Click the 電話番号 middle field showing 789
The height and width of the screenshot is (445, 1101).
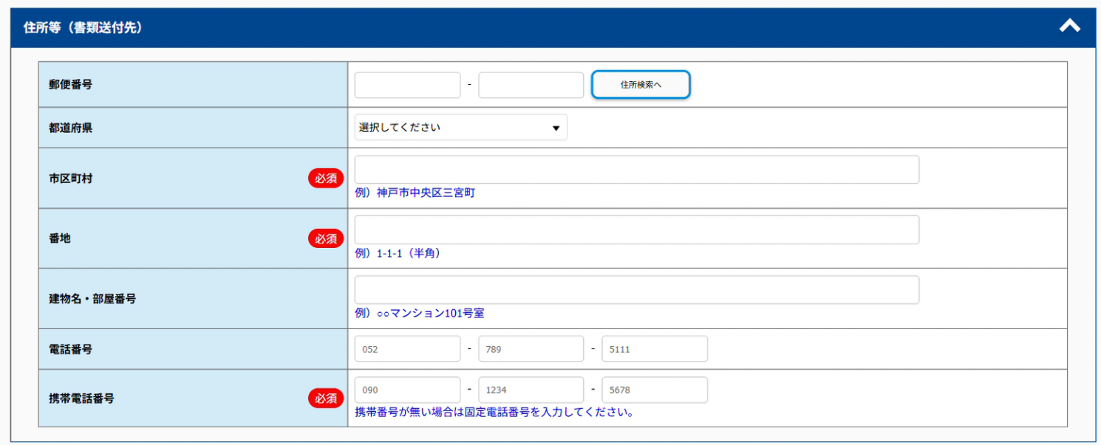[x=531, y=349]
